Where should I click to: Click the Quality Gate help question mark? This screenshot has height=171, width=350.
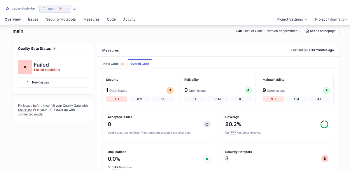pyautogui.click(x=54, y=48)
